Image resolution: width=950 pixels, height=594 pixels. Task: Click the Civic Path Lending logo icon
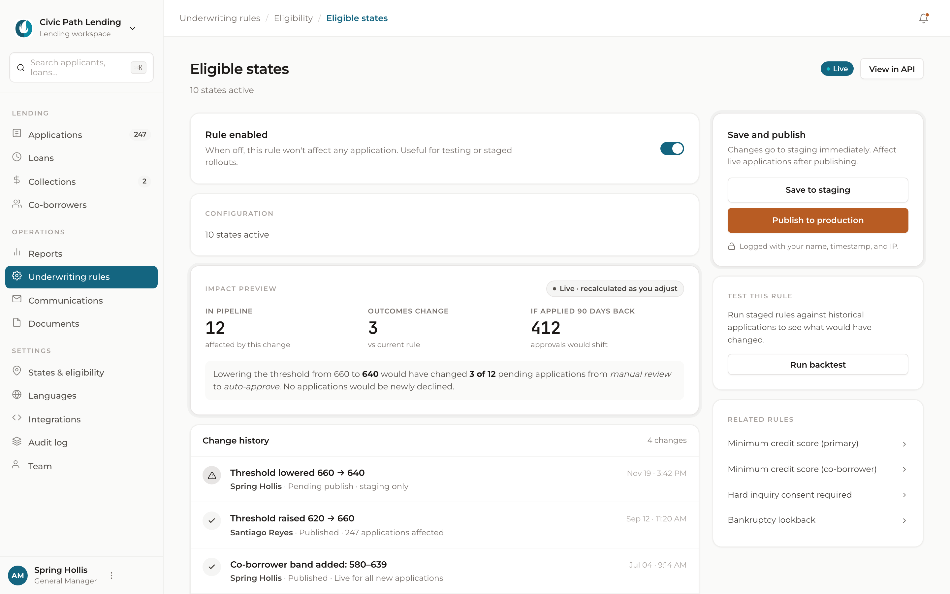click(24, 28)
